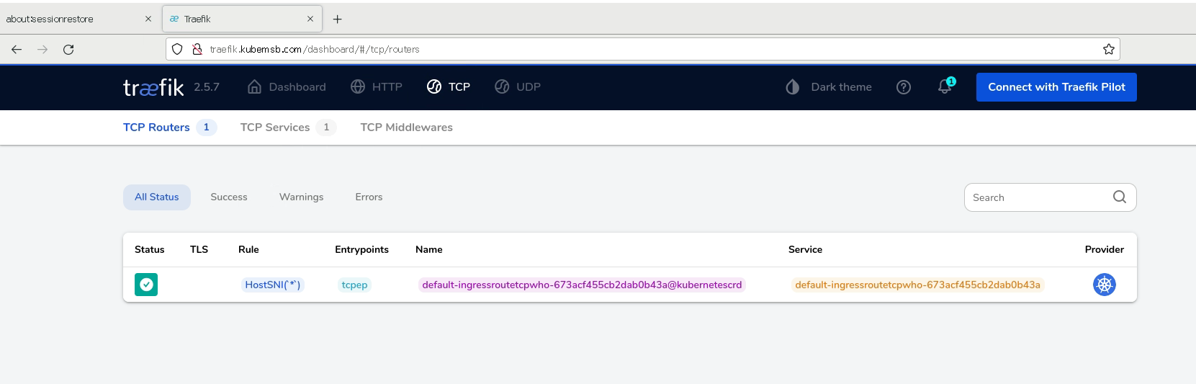Filter routers by Warnings status

(301, 197)
